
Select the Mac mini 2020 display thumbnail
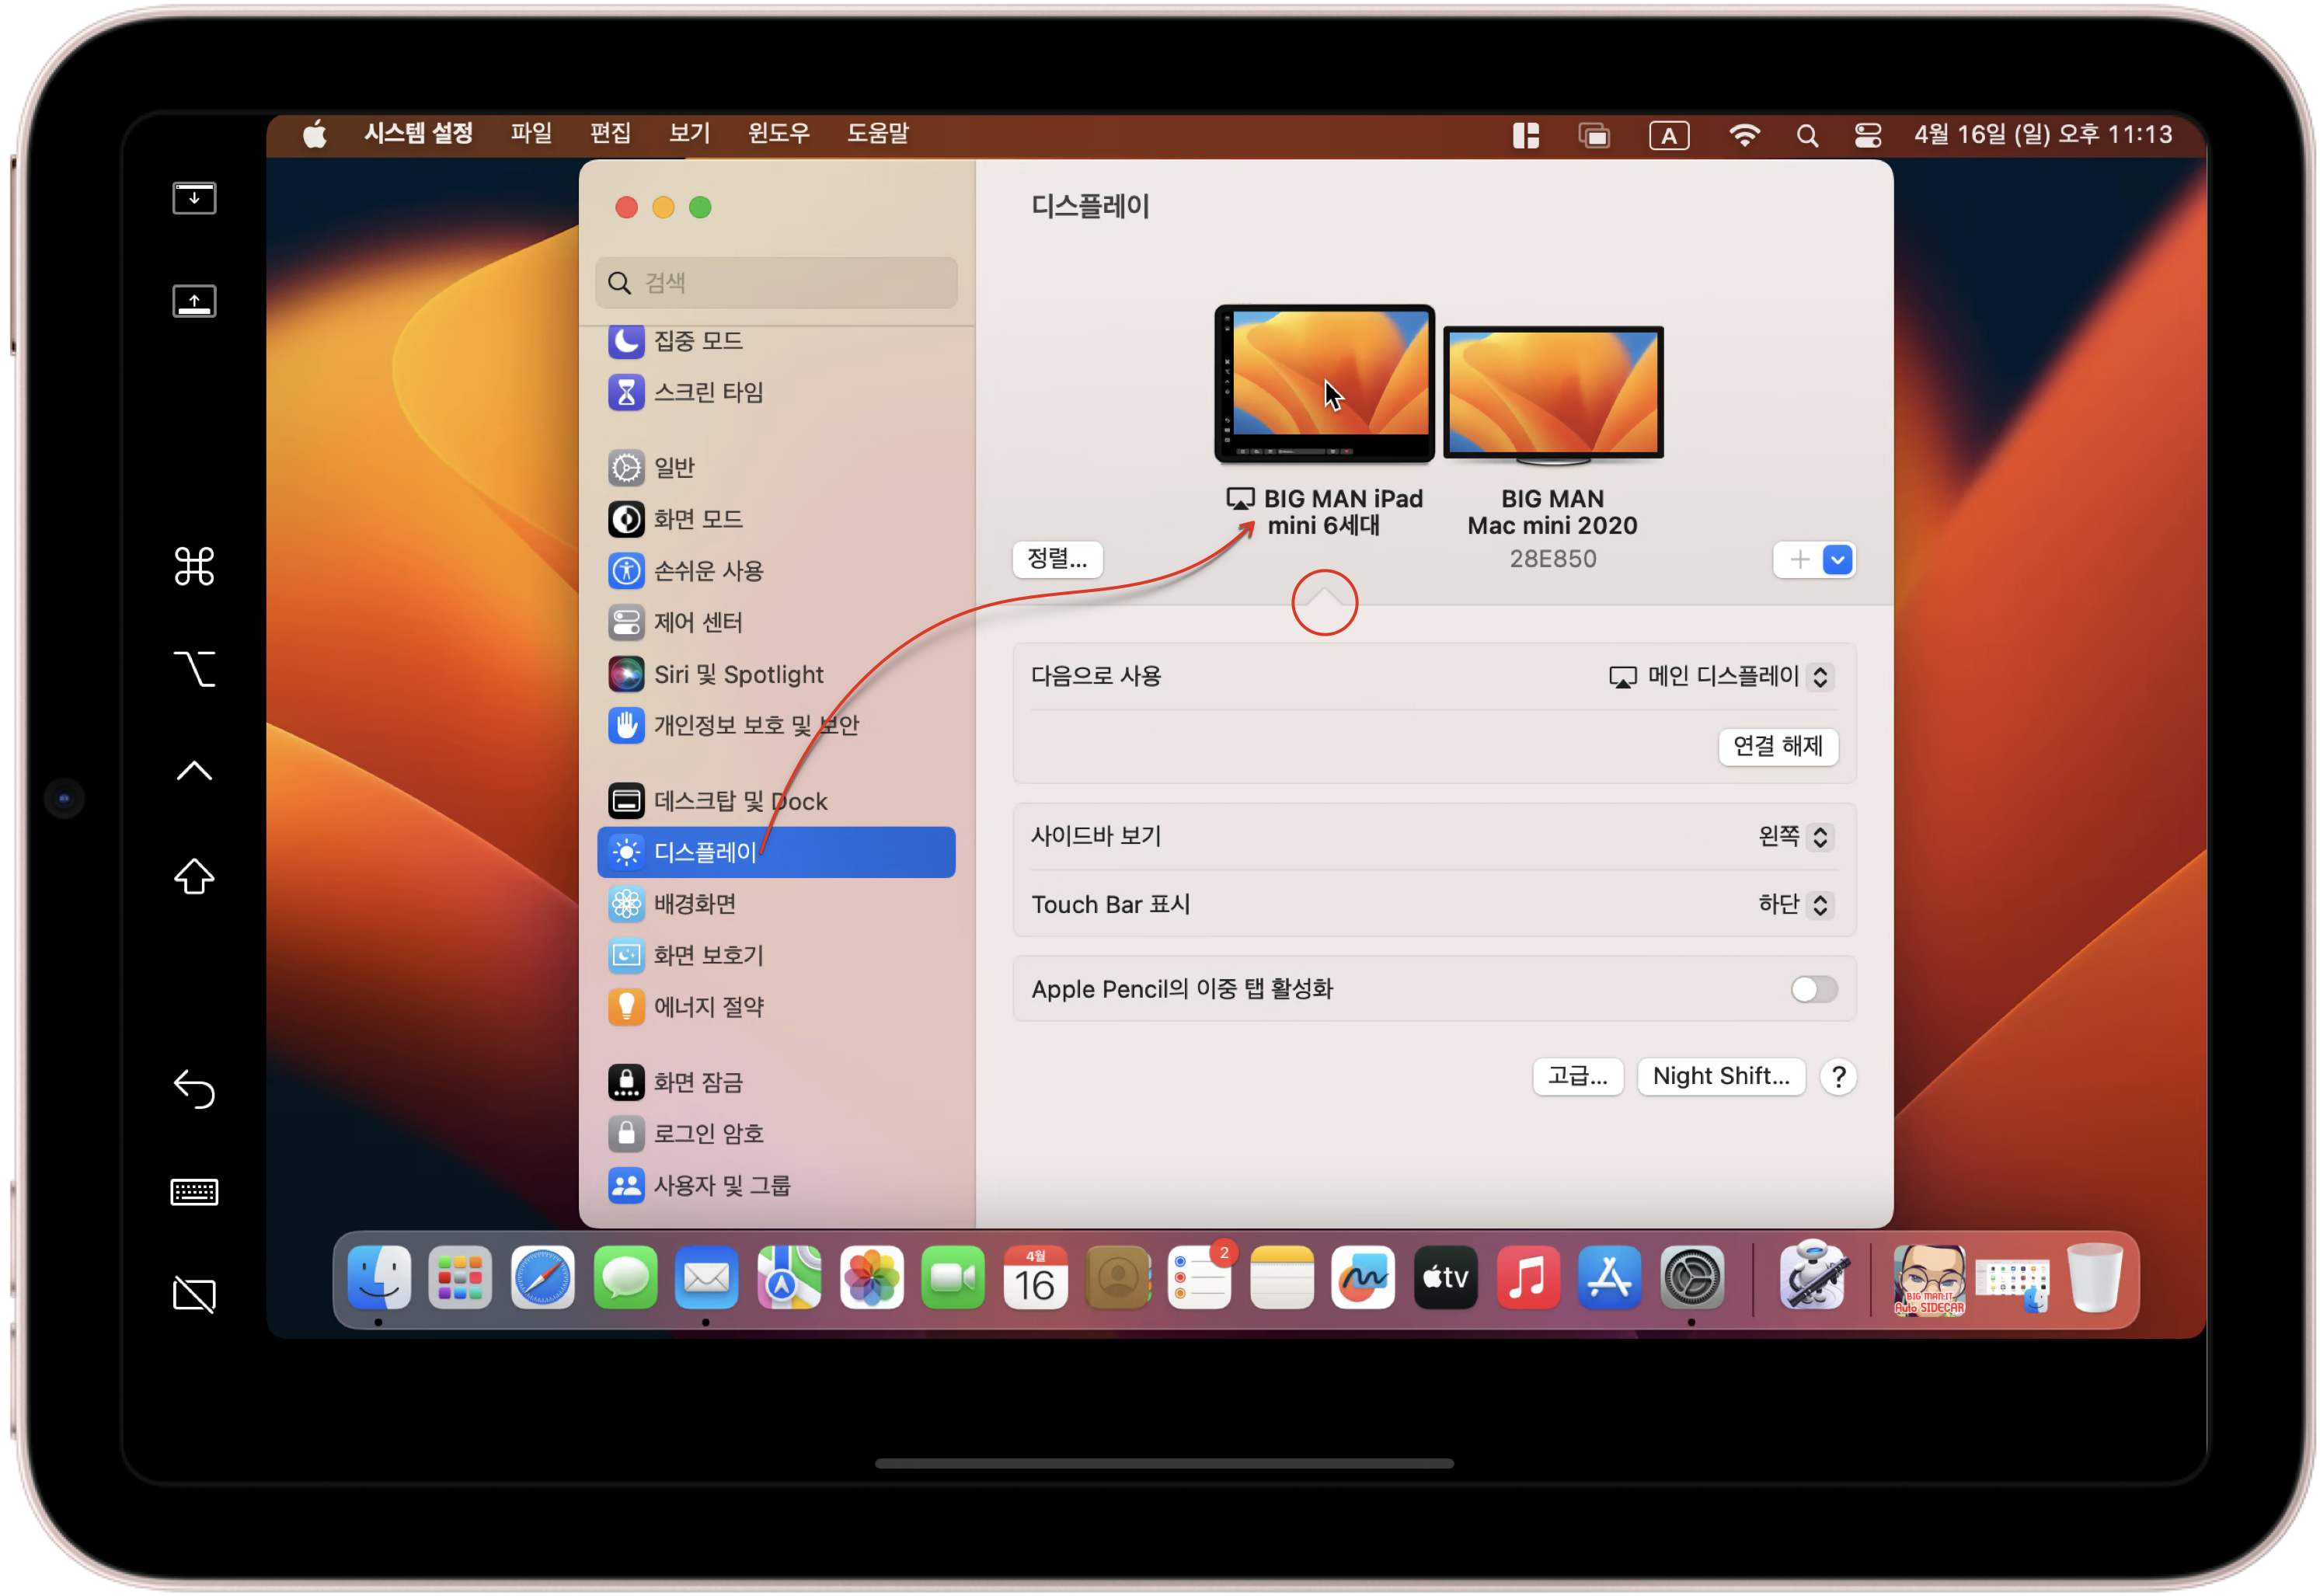point(1553,393)
